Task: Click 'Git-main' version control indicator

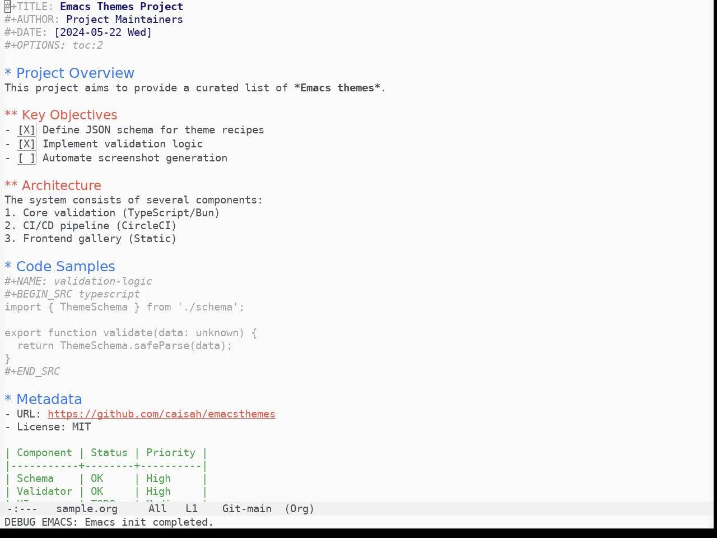Action: pos(247,509)
